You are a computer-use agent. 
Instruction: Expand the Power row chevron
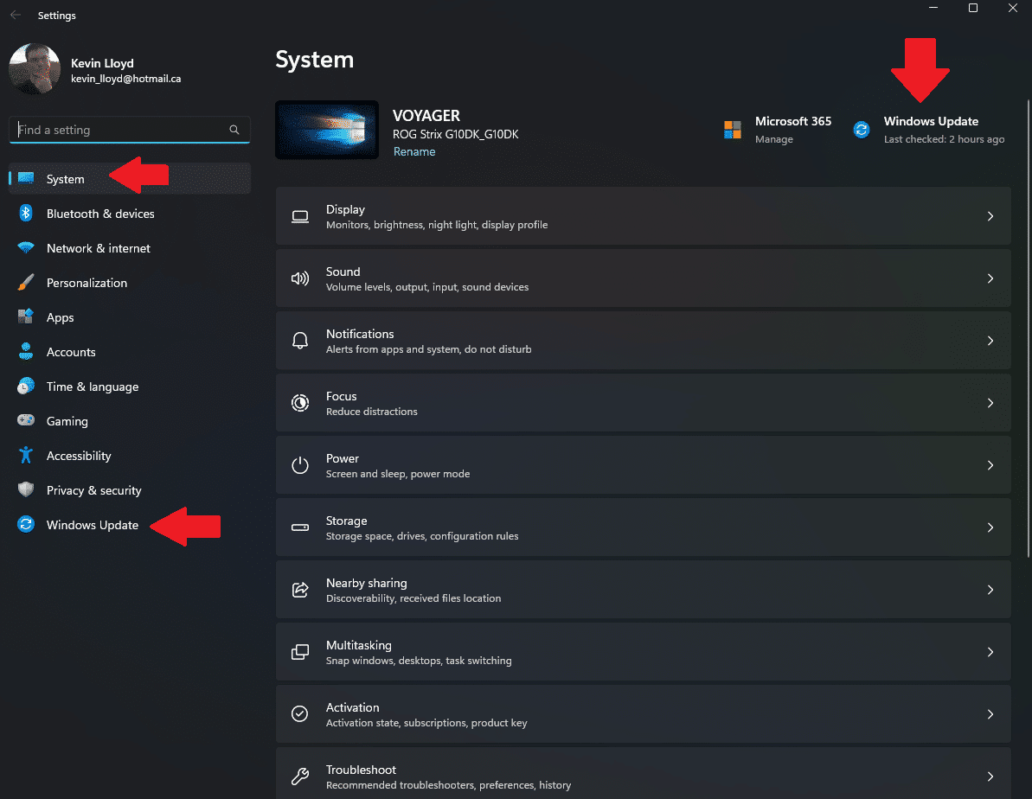990,465
